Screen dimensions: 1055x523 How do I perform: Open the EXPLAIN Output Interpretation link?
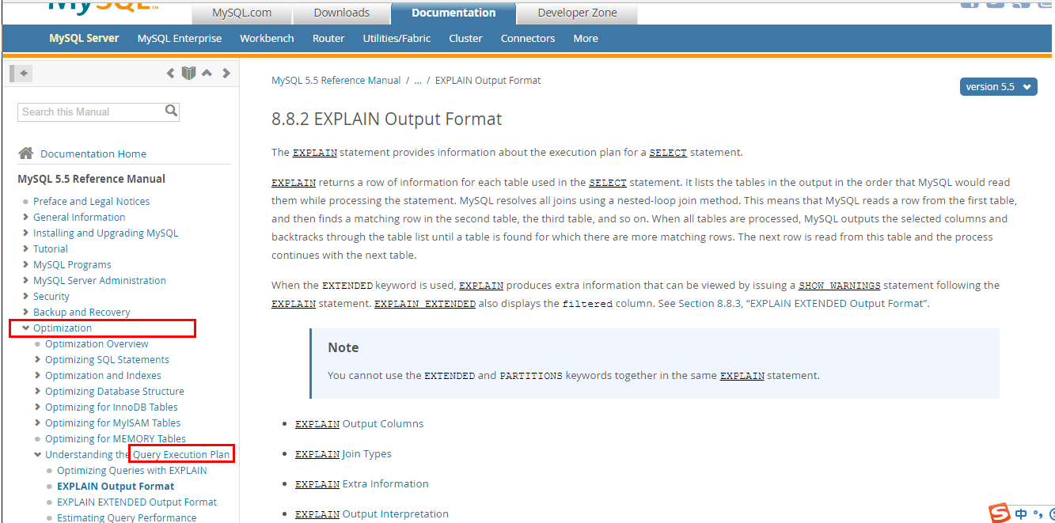pos(372,514)
